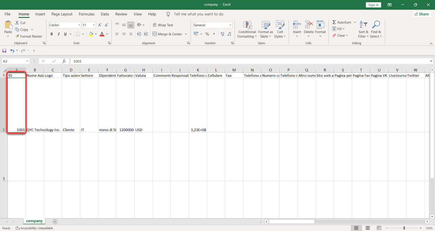Open Conditional Formatting in the Styles group
The height and width of the screenshot is (231, 435).
tap(247, 30)
